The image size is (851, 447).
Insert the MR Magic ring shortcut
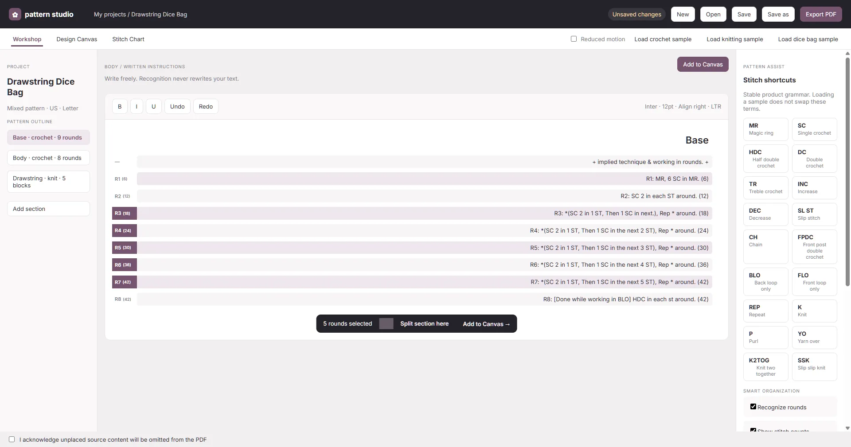point(765,129)
